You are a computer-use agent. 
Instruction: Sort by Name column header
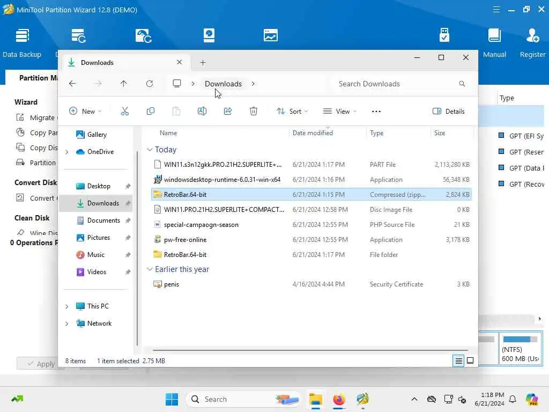tap(168, 133)
